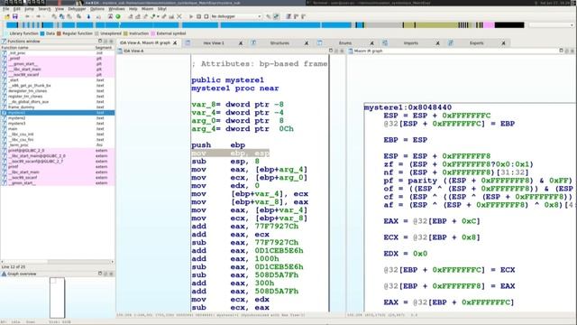
Task: Open the Jump menu
Action: pyautogui.click(x=29, y=9)
